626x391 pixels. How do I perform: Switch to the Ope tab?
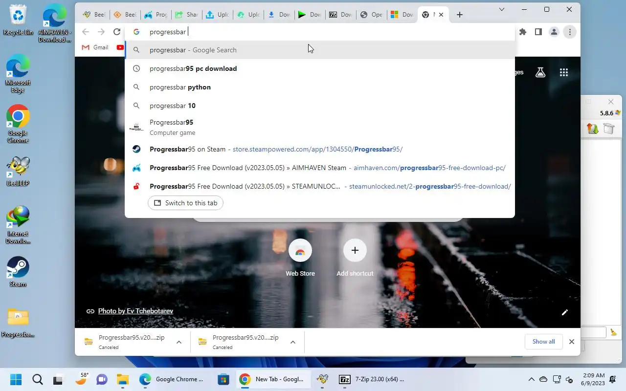(371, 15)
